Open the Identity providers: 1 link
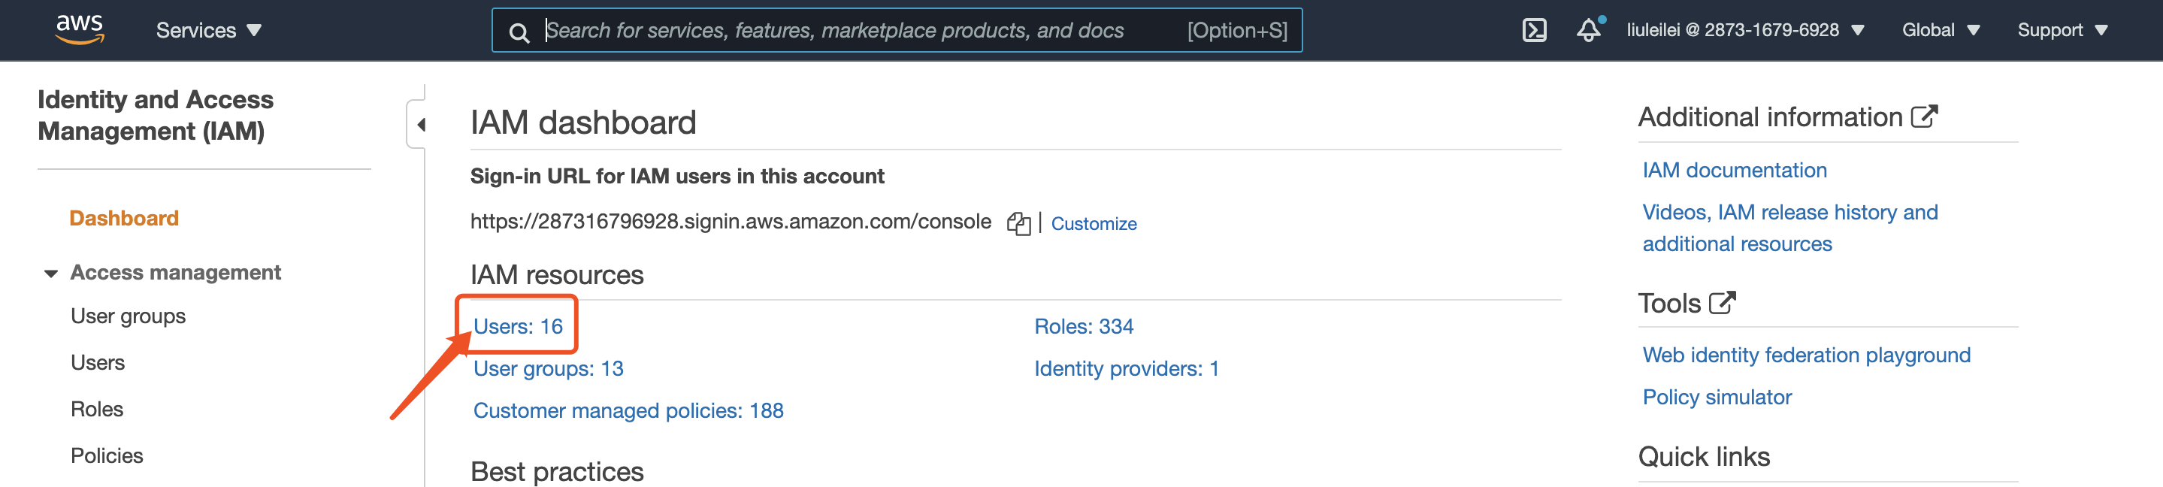Screen dimensions: 2163x487 [1126, 368]
